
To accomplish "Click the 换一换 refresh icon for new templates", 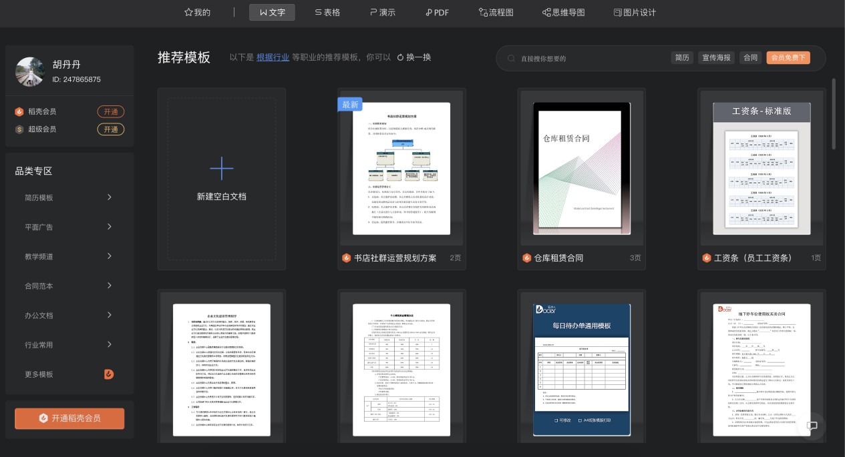I will tap(400, 57).
